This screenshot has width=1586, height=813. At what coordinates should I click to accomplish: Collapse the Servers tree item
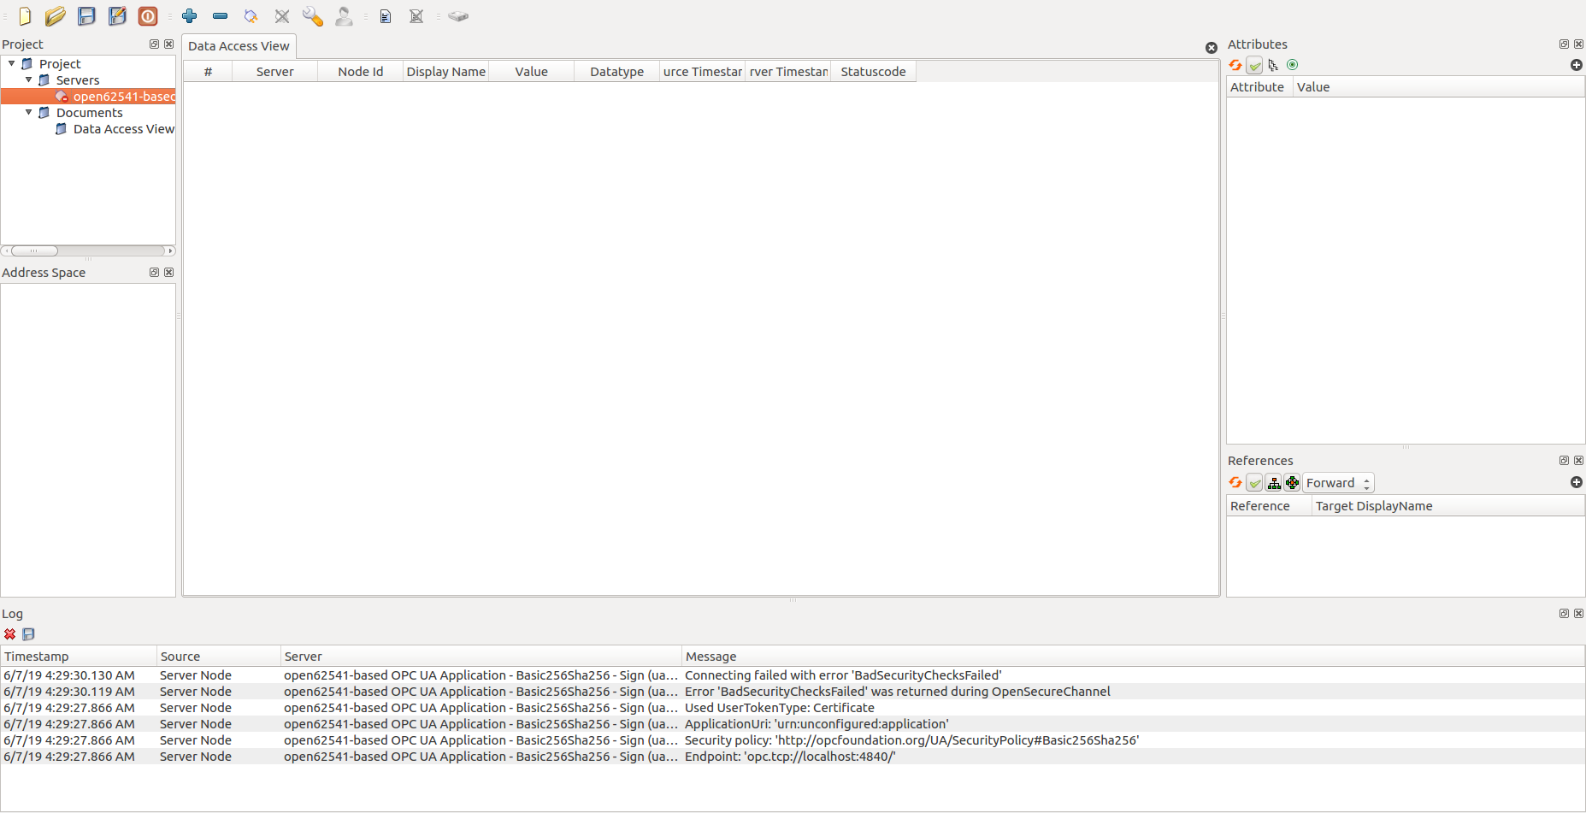29,80
